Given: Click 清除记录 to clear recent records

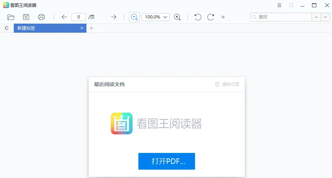Looking at the screenshot, I should (x=227, y=84).
